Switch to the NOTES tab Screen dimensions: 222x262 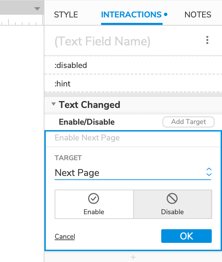click(x=198, y=15)
